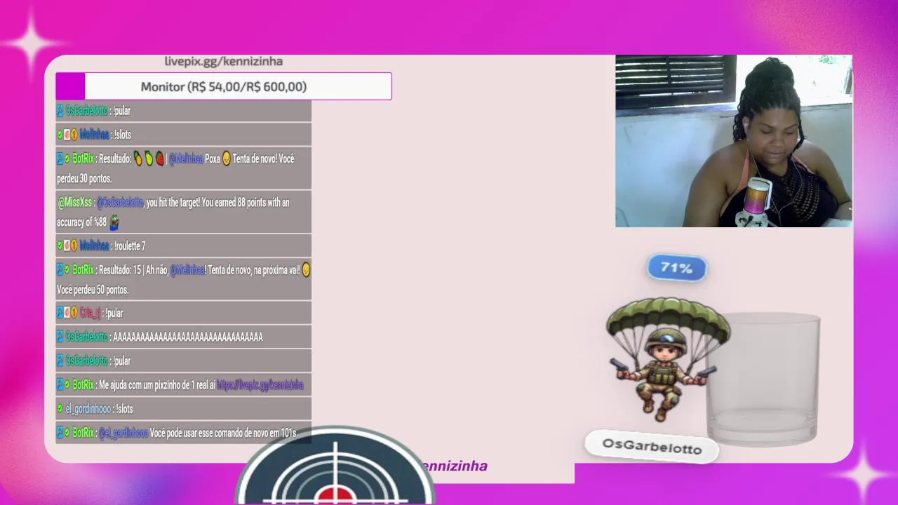Click the empty glass cup image
This screenshot has width=898, height=505.
pyautogui.click(x=763, y=379)
